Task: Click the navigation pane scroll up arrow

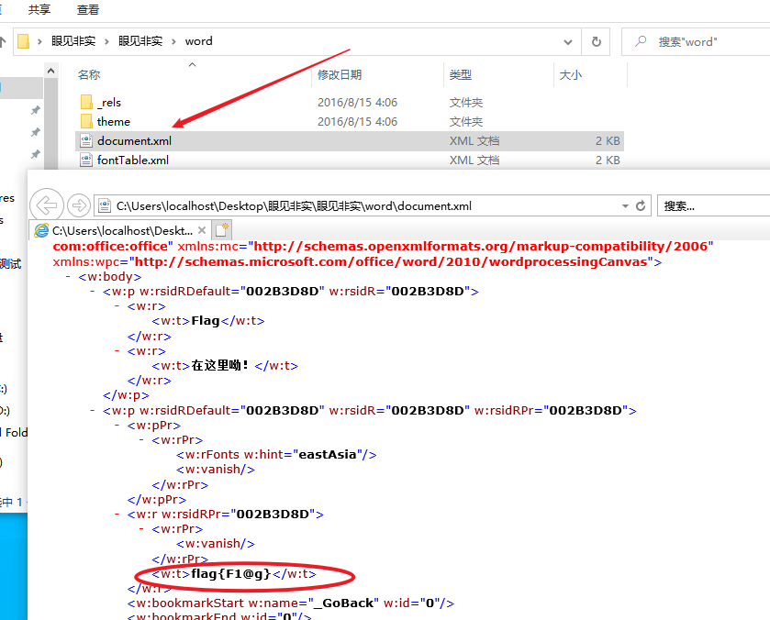Action: (50, 72)
